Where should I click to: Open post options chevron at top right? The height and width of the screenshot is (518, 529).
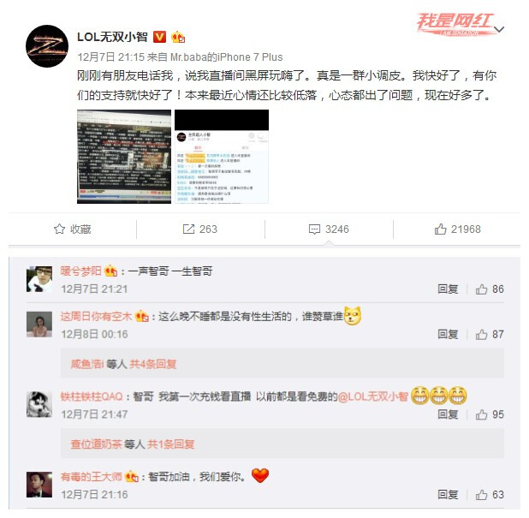[499, 29]
